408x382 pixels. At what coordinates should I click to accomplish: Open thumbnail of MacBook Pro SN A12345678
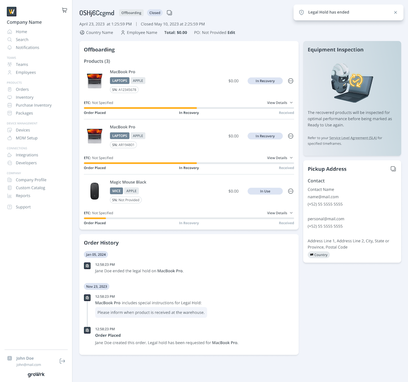point(95,81)
